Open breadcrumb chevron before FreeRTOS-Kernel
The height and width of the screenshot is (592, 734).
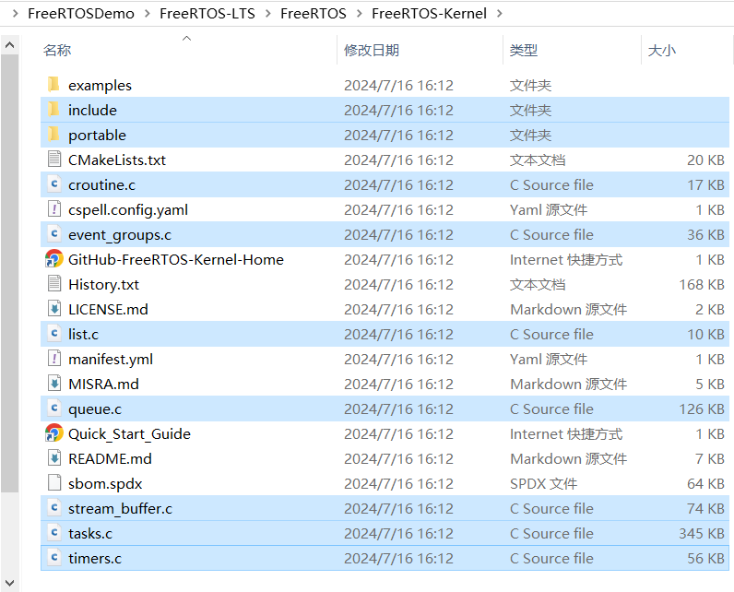[360, 14]
